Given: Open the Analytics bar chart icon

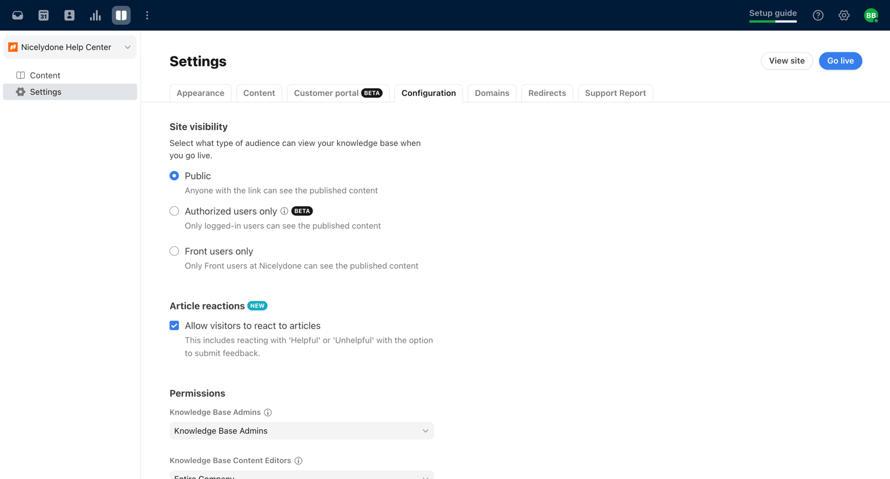Looking at the screenshot, I should coord(95,15).
